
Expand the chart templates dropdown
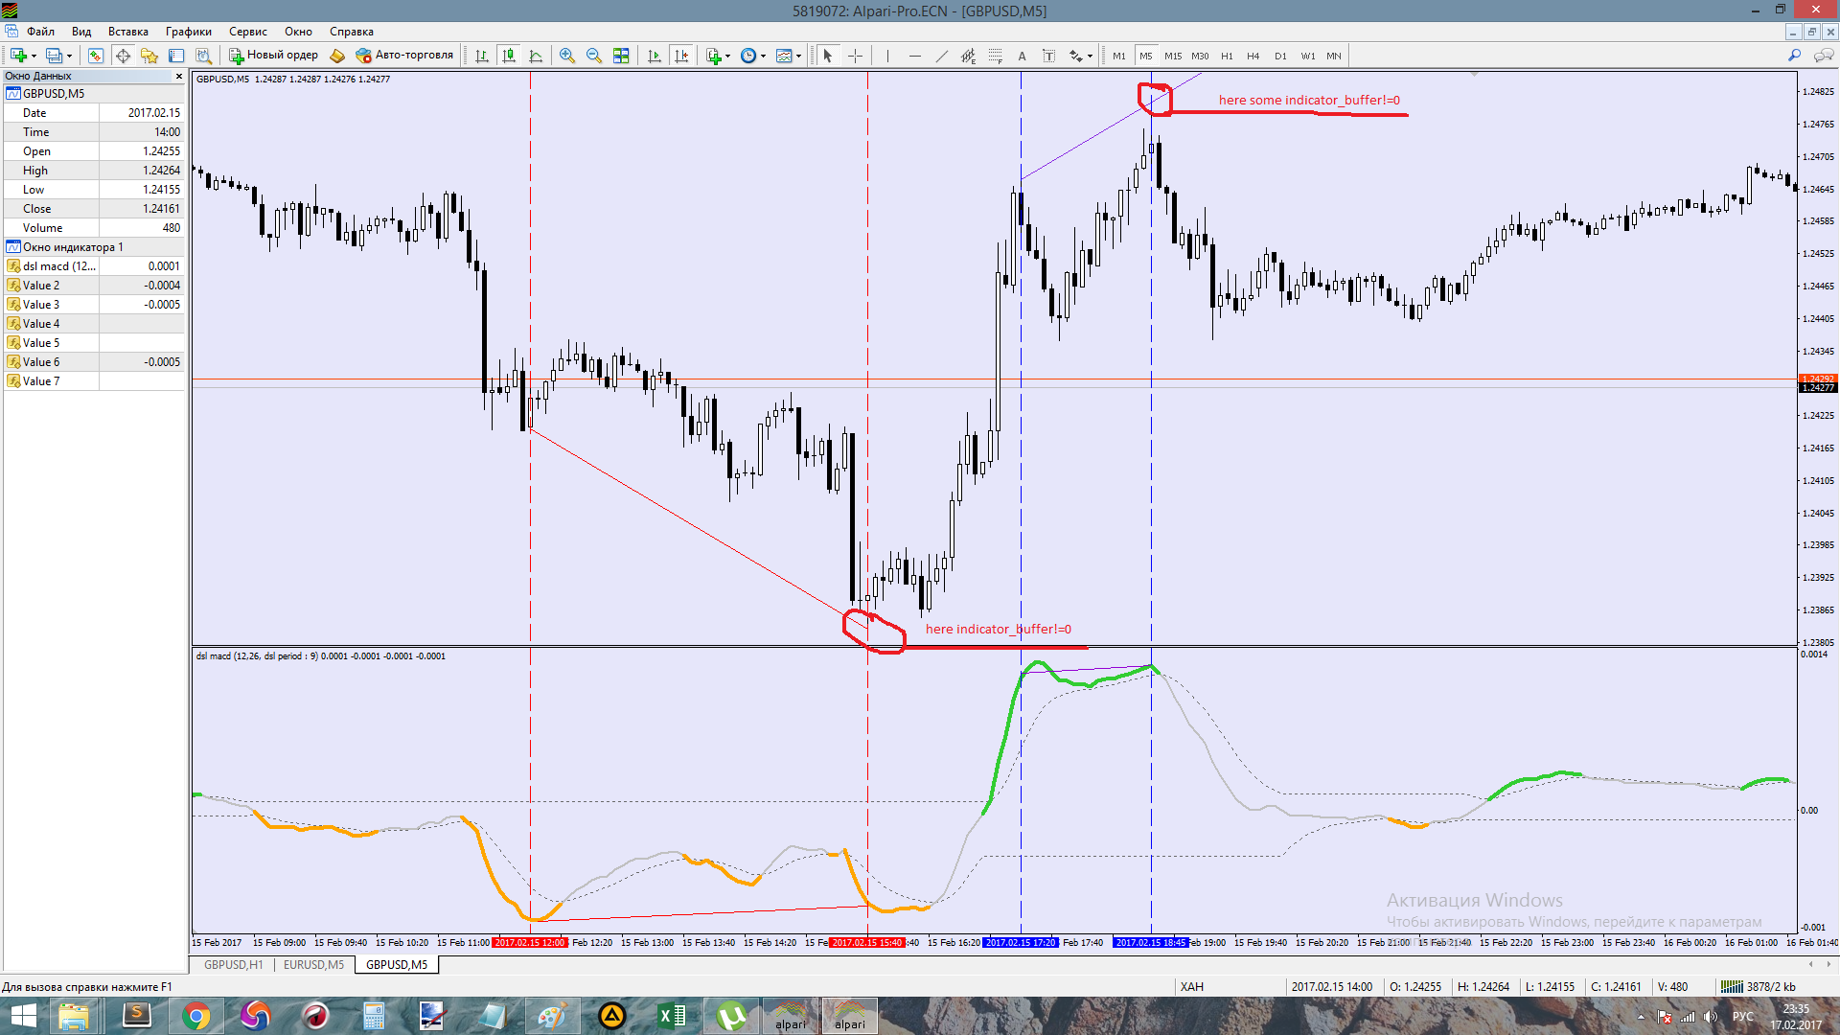click(798, 56)
